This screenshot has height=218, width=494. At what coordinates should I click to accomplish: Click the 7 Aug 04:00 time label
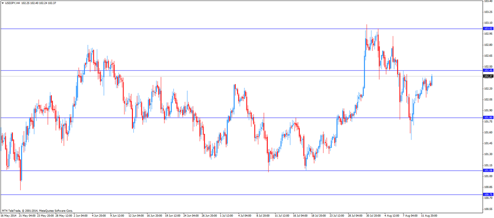(x=410, y=216)
